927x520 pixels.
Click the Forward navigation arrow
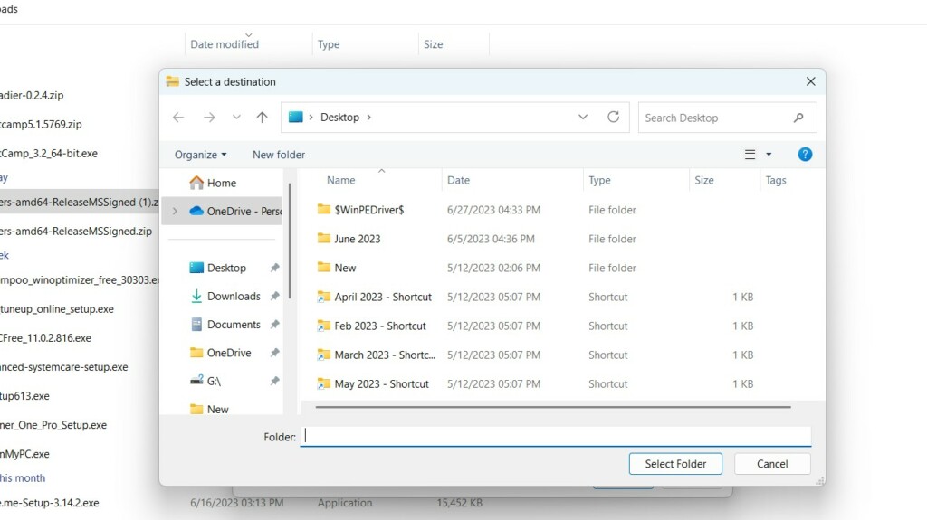tap(209, 118)
